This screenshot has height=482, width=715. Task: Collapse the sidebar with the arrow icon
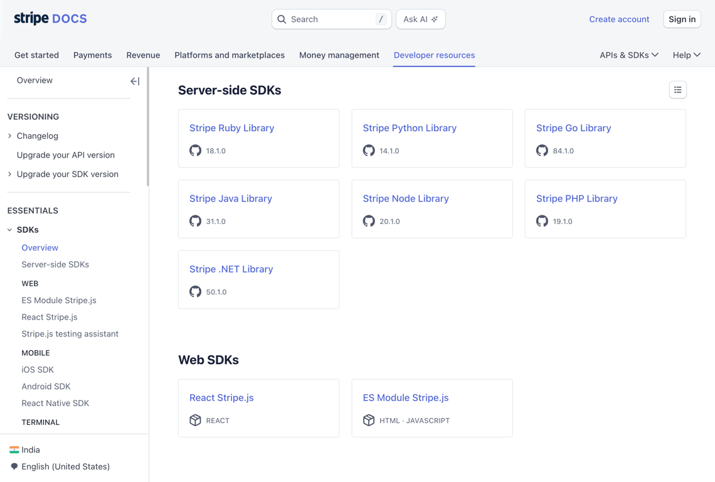[x=135, y=81]
